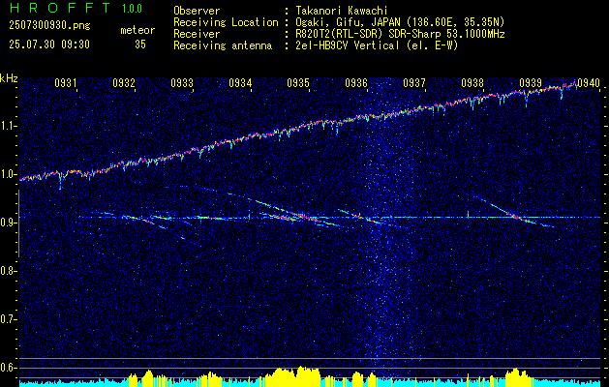This screenshot has height=387, width=609.
Task: Click the 0932 time marker
Action: pos(124,83)
